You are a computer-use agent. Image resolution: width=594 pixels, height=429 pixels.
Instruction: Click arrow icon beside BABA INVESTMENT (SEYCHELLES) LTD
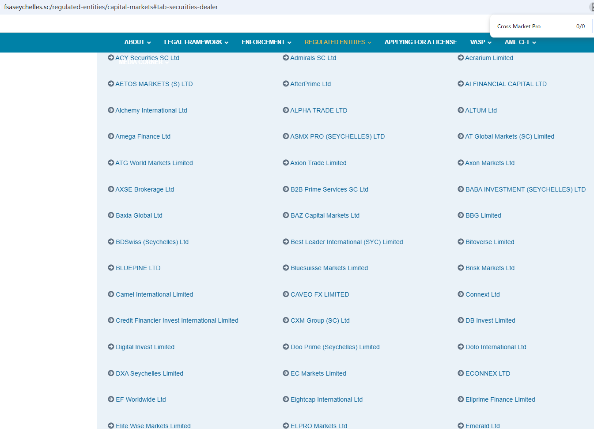(x=461, y=189)
